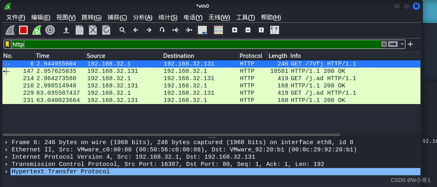Select packet 231 HTTP/1.1 200 OK
Image resolution: width=437 pixels, height=187 pixels.
click(212, 100)
